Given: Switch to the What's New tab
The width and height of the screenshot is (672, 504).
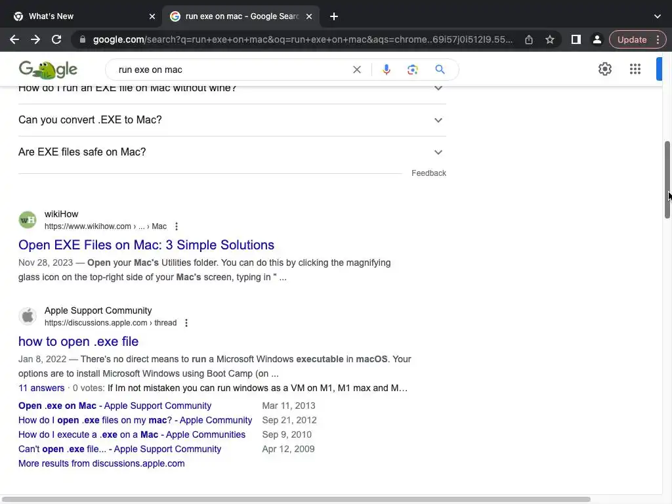Looking at the screenshot, I should click(x=81, y=16).
